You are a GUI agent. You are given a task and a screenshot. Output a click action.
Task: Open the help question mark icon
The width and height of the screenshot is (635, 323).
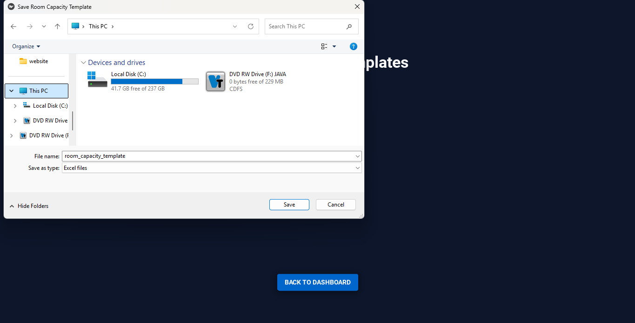tap(354, 46)
